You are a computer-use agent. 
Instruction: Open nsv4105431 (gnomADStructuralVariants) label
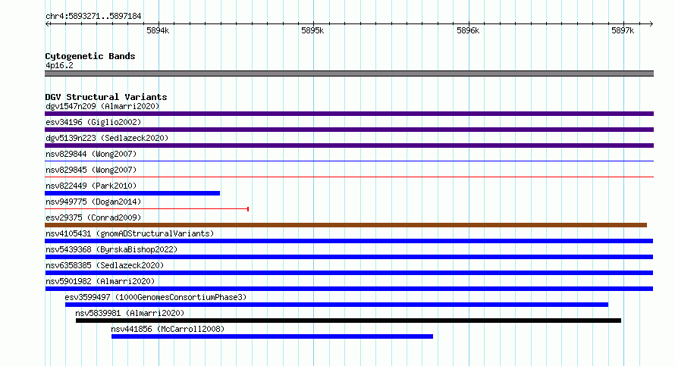tap(130, 233)
